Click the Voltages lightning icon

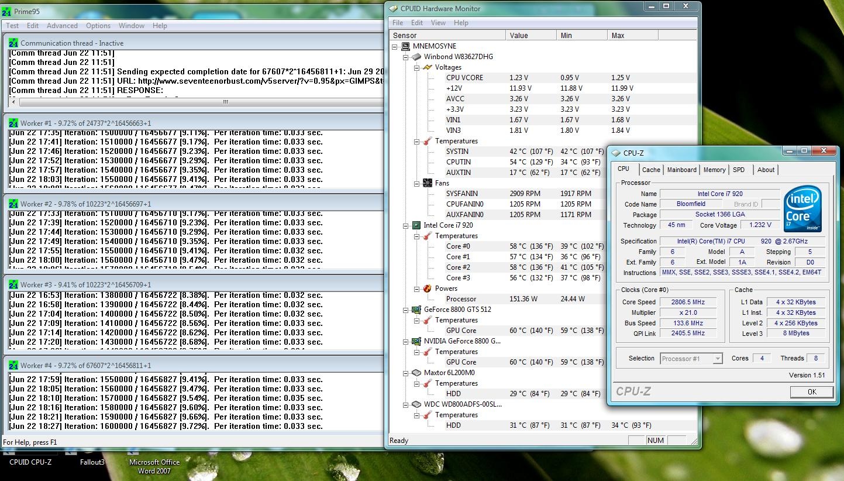pyautogui.click(x=428, y=67)
